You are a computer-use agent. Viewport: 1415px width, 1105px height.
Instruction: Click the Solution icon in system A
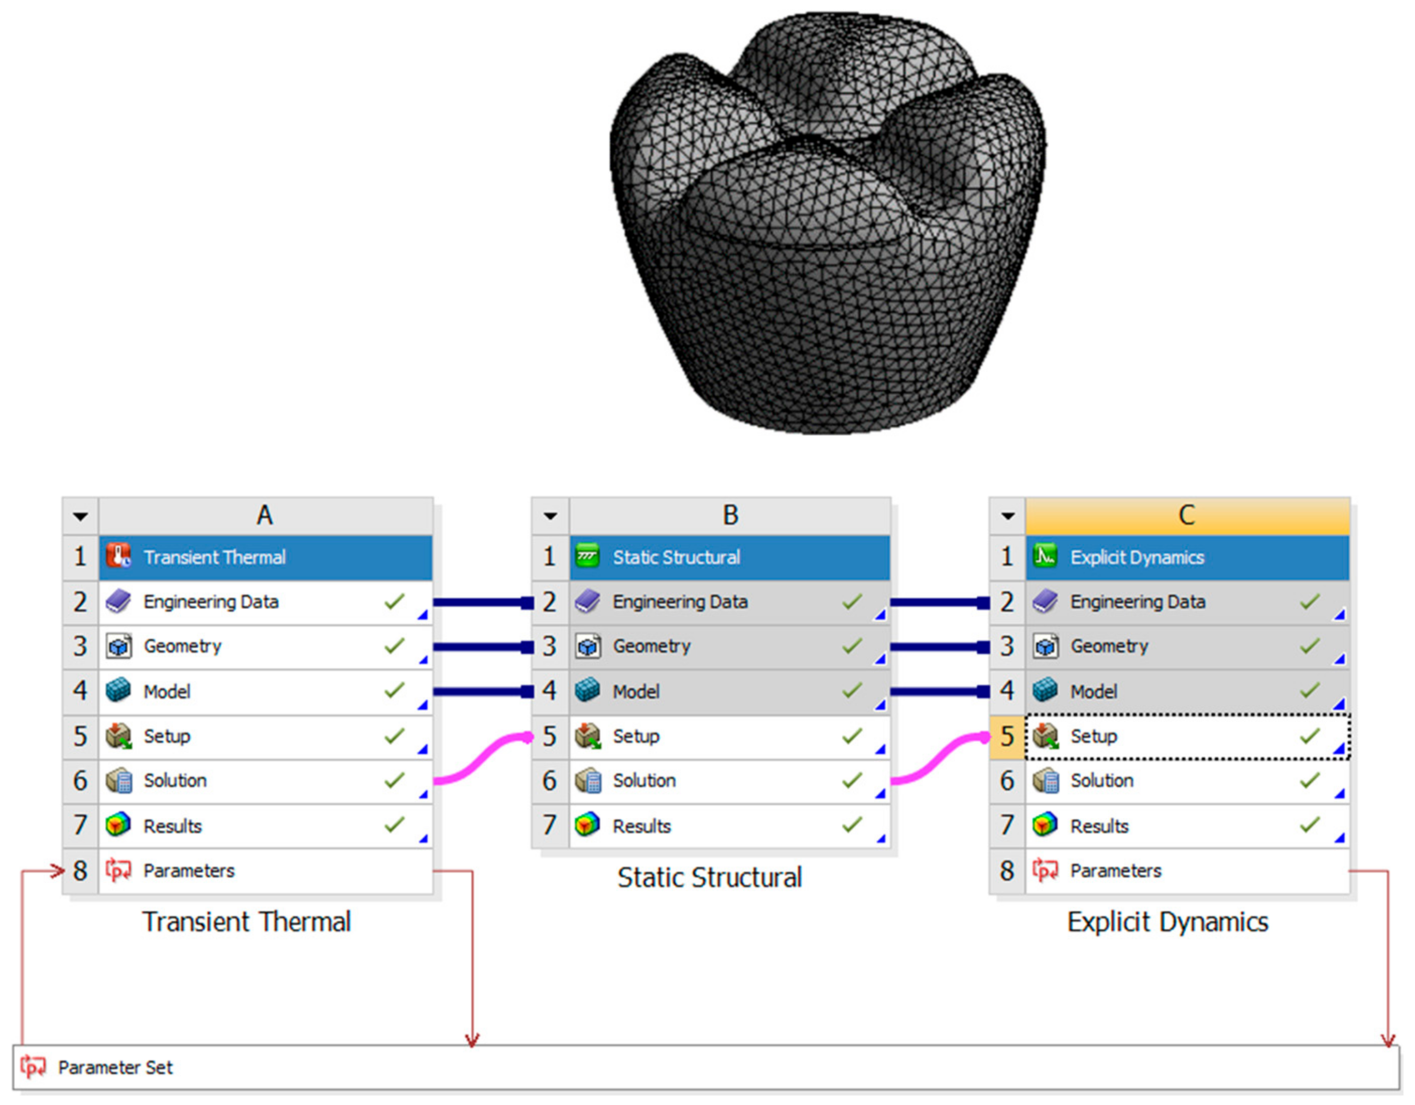[x=118, y=781]
